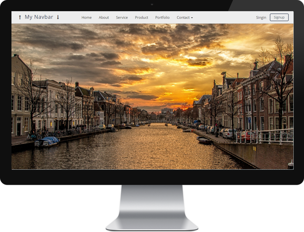Navigate to the Product menu item
The width and height of the screenshot is (304, 232).
[141, 17]
